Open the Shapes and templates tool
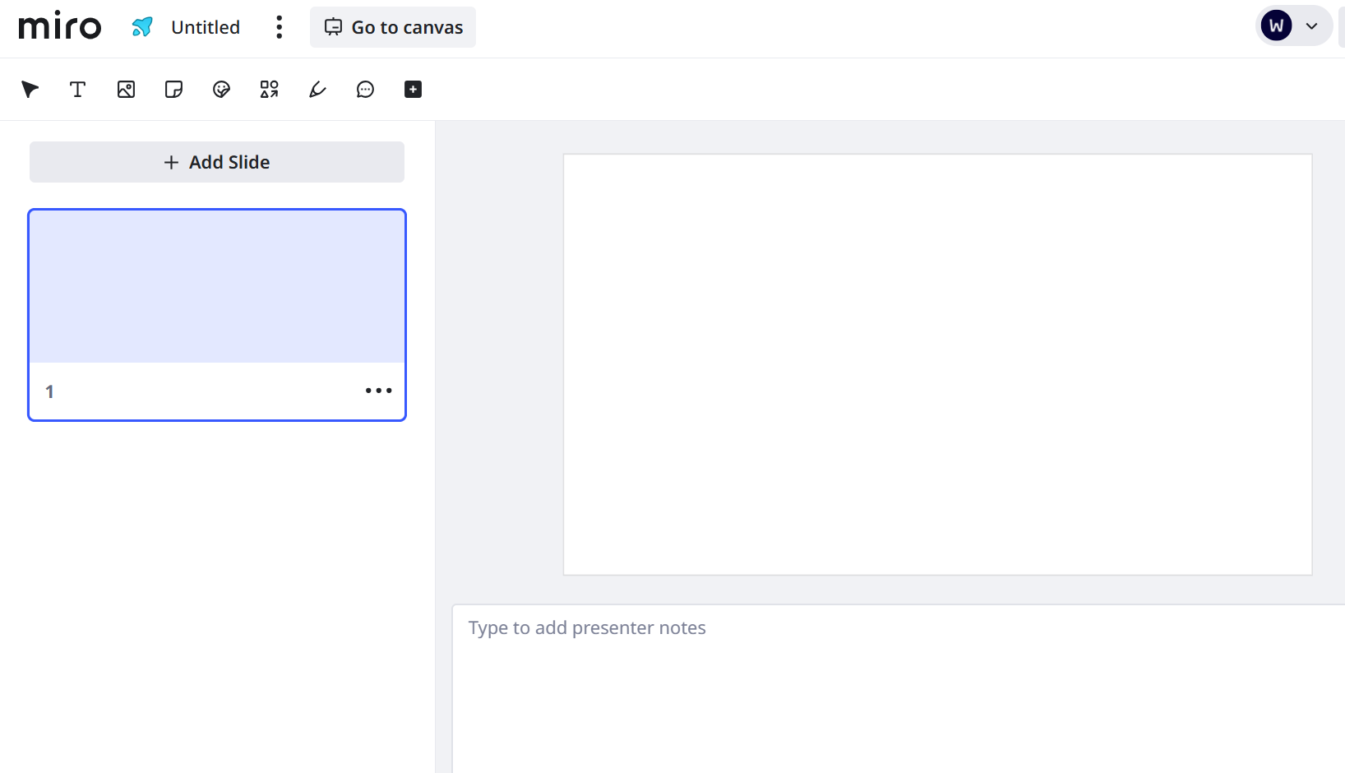Image resolution: width=1345 pixels, height=773 pixels. 269,89
